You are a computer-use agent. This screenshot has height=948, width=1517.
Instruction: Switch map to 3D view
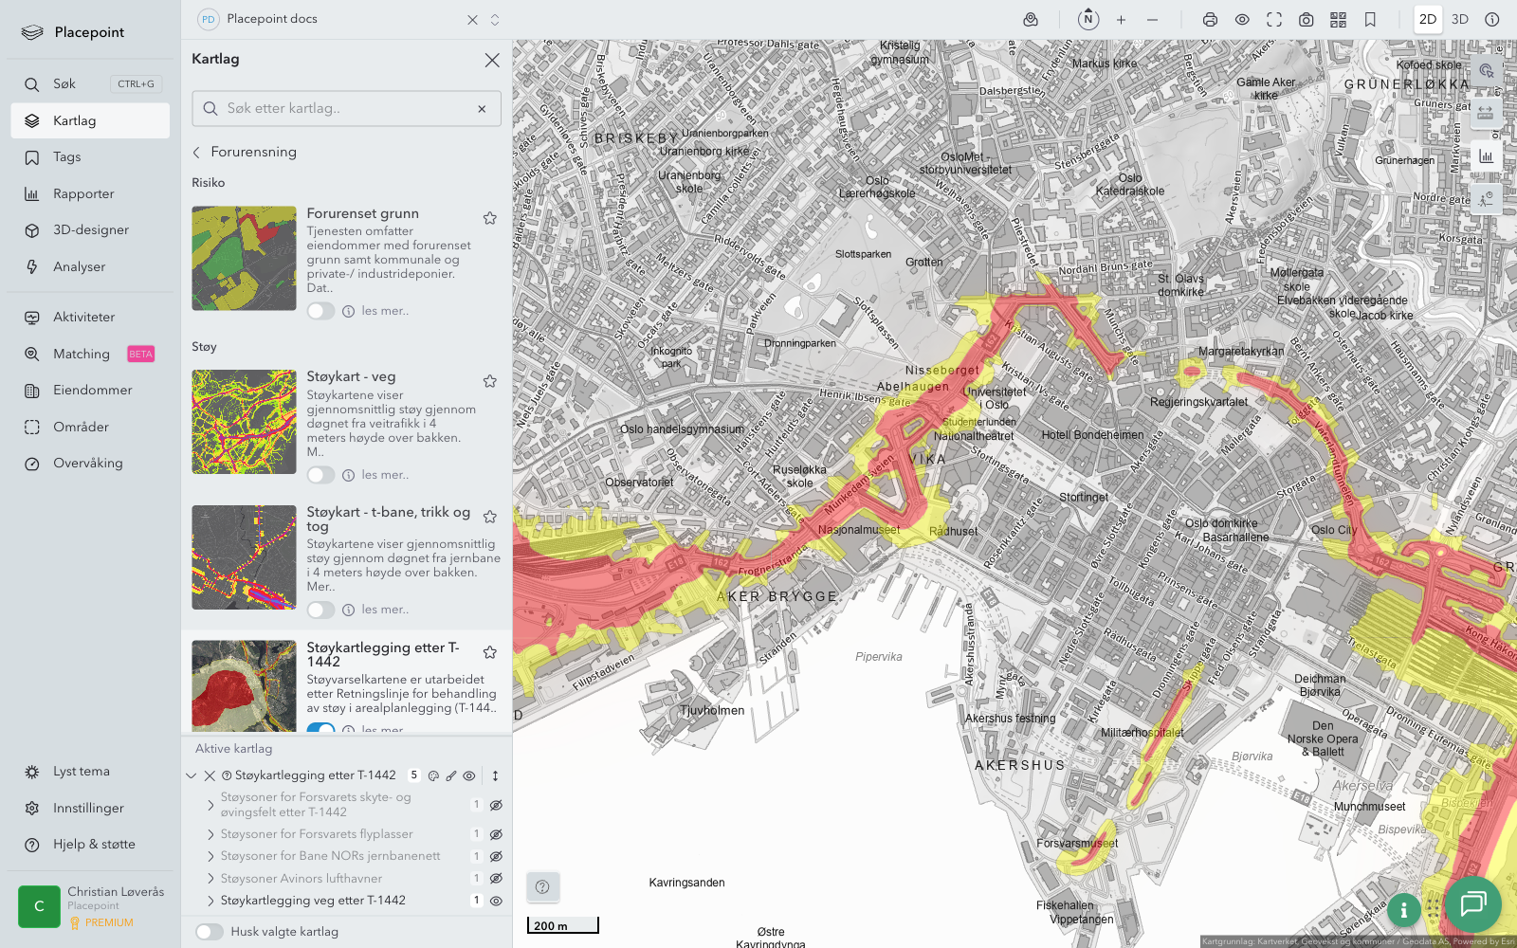[x=1460, y=20]
